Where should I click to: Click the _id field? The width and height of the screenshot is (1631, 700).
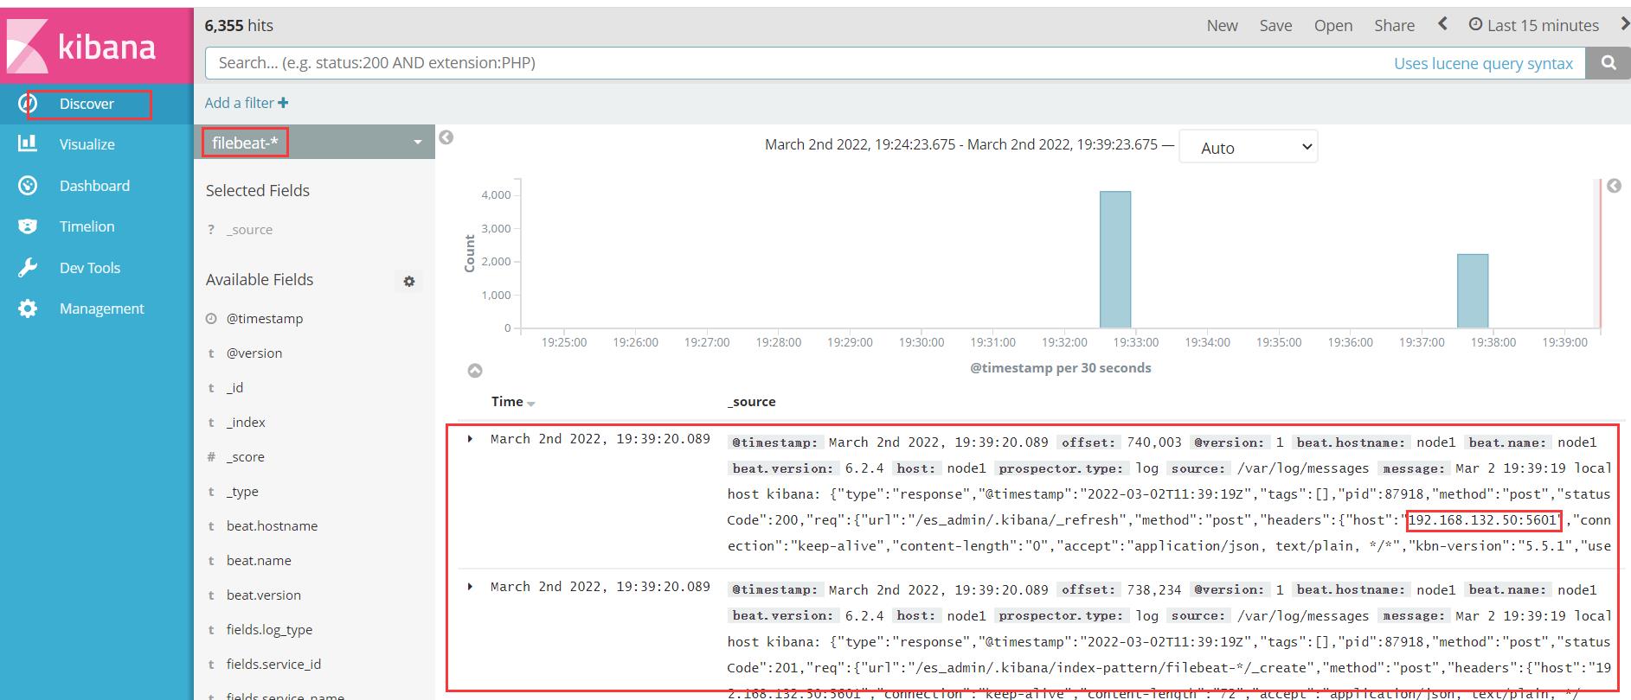(235, 388)
